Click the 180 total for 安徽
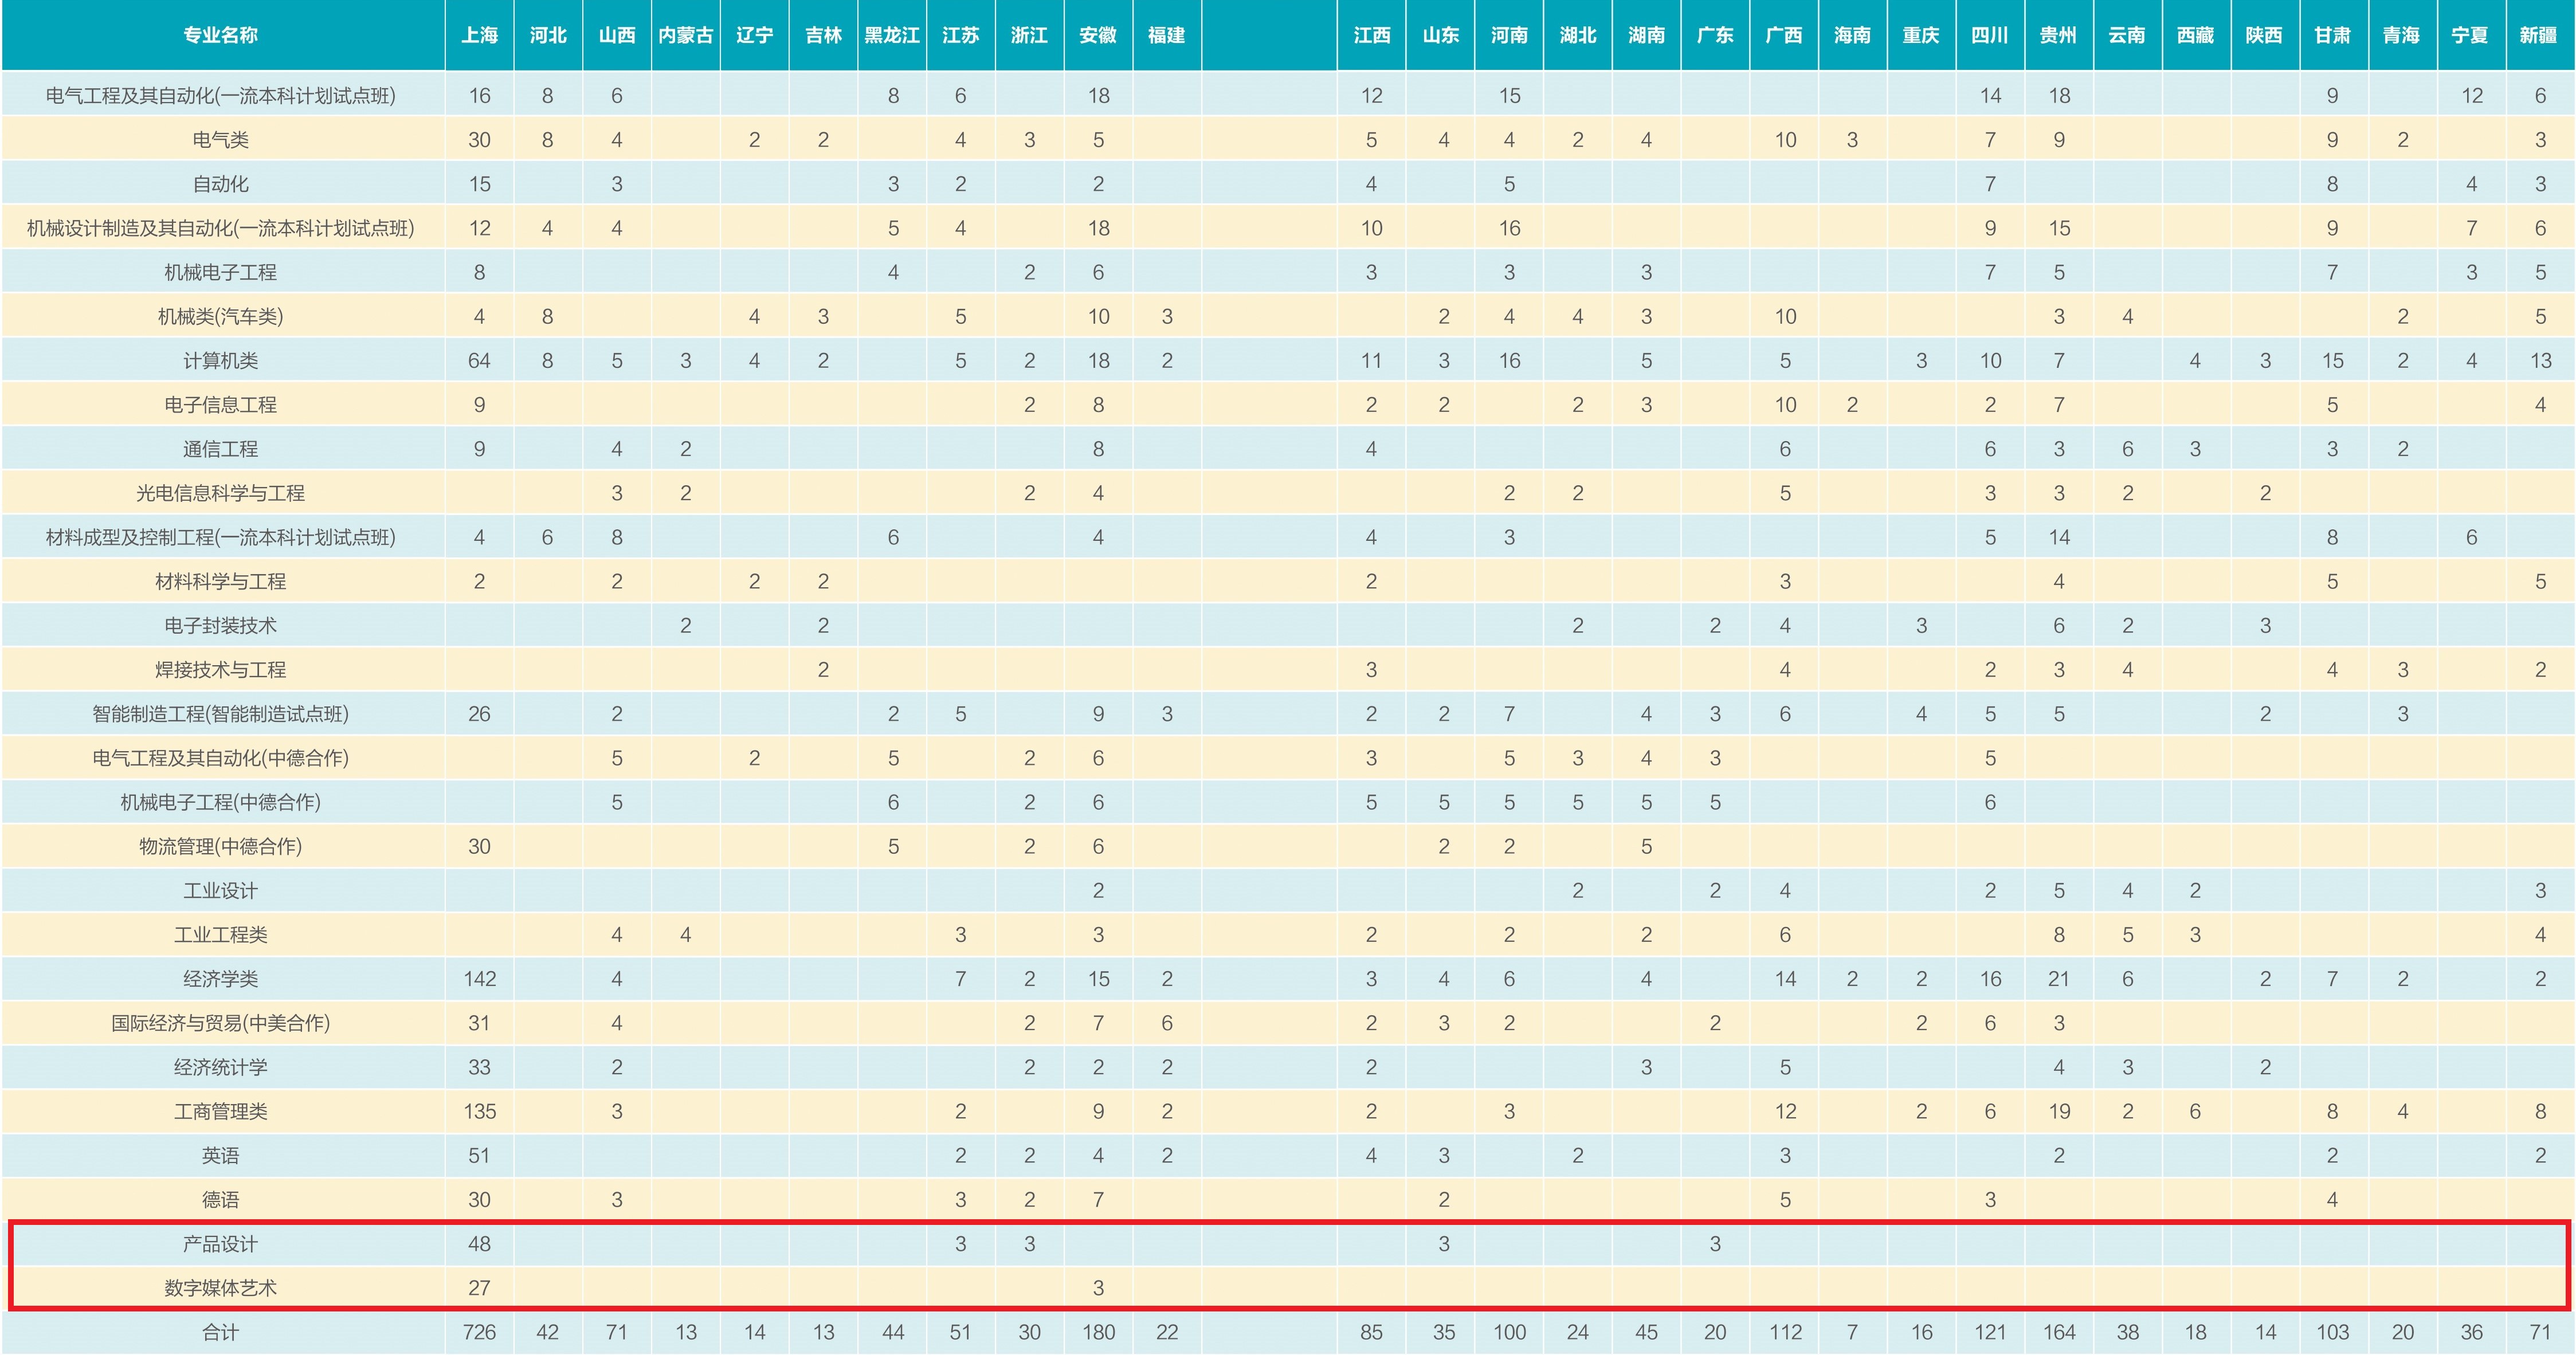 click(1098, 1333)
